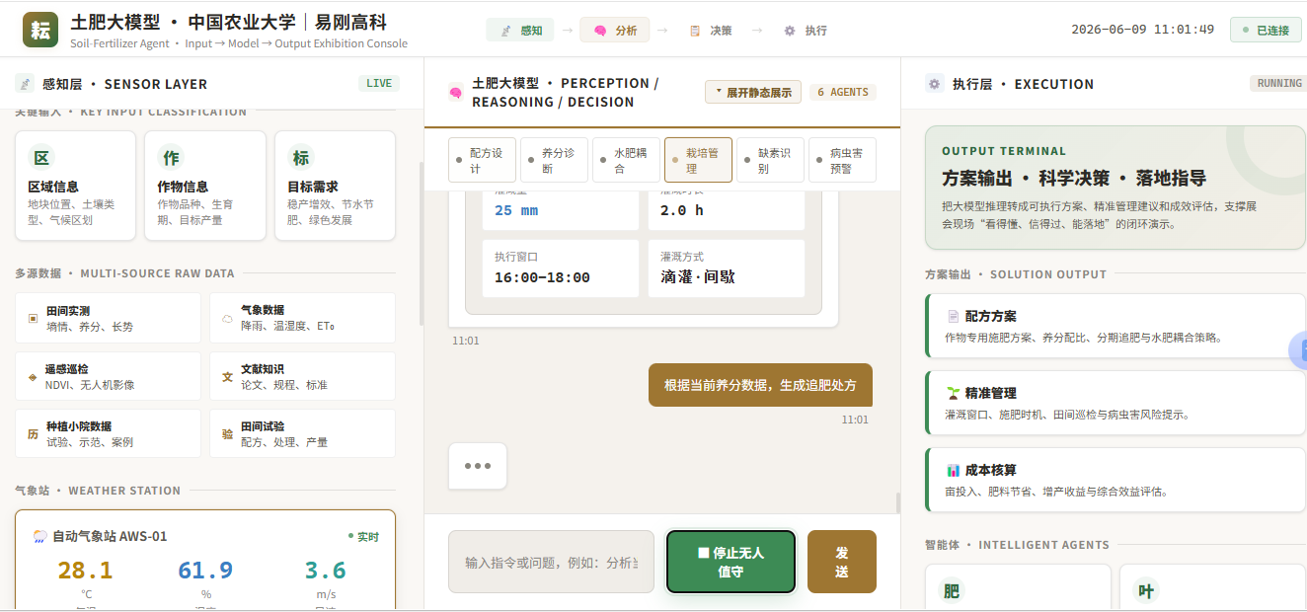The height and width of the screenshot is (612, 1307).
Task: Click the chat message 根据当前养分数据，生成追肥处方
Action: click(760, 385)
